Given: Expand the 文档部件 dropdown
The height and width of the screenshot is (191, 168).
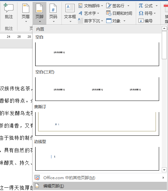Looking at the screenshot, I should click(102, 6).
